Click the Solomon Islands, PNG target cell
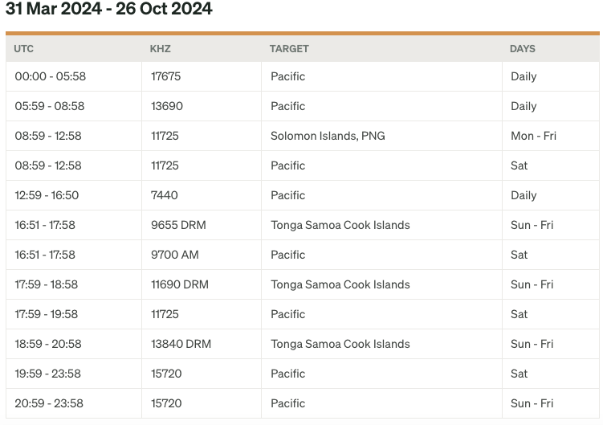Image resolution: width=603 pixels, height=425 pixels. click(x=328, y=136)
